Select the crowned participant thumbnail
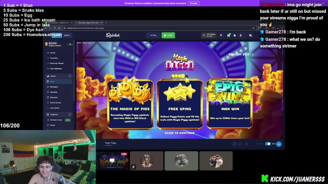Screen dimensions: 328x184 pyautogui.click(x=147, y=161)
